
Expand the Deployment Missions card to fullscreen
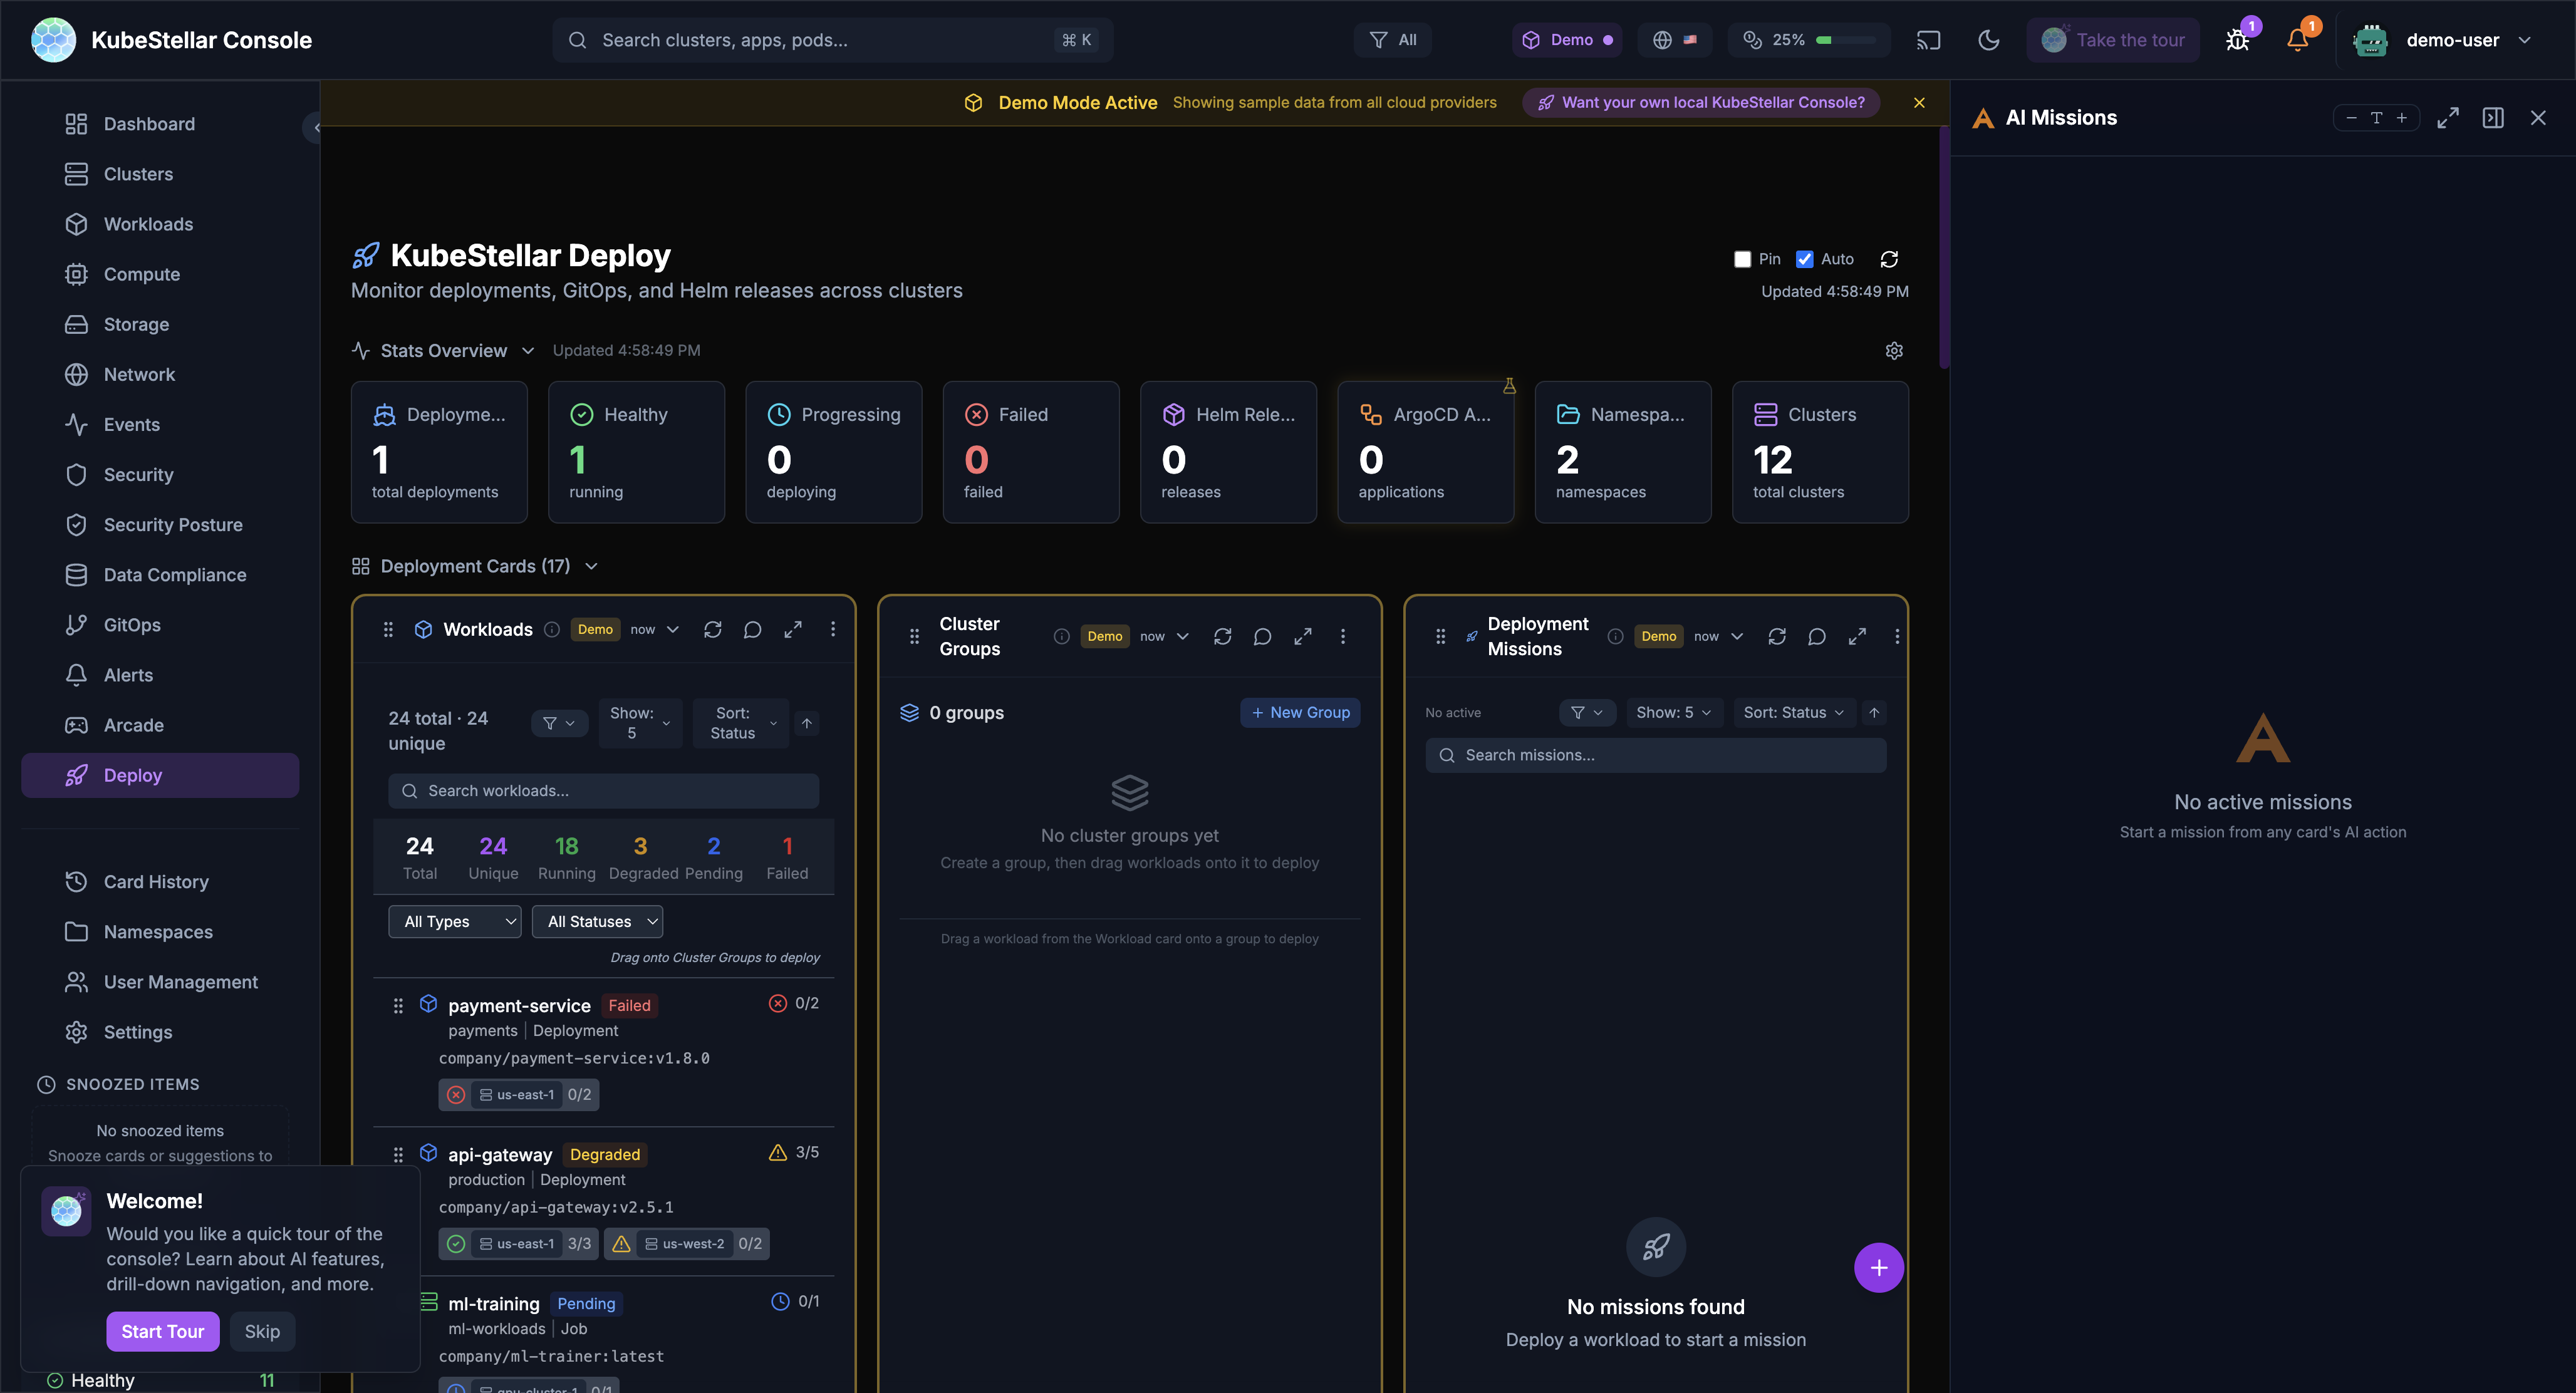pyautogui.click(x=1857, y=636)
